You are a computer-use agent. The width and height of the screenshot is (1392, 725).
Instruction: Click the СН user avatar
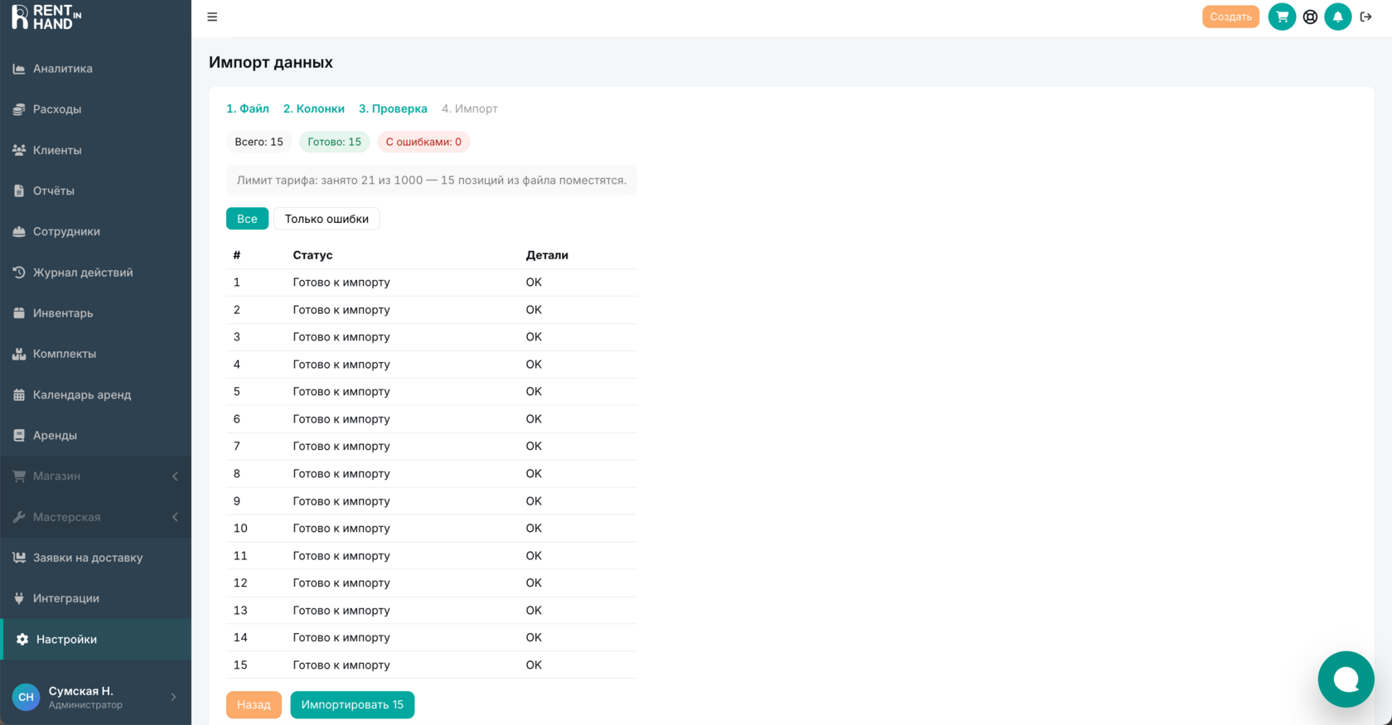[26, 697]
